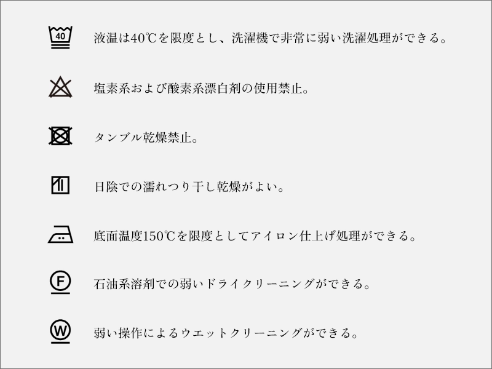Viewport: 492px width, 369px height.
Task: Click the double underline beneath the wash tub
Action: click(60, 47)
